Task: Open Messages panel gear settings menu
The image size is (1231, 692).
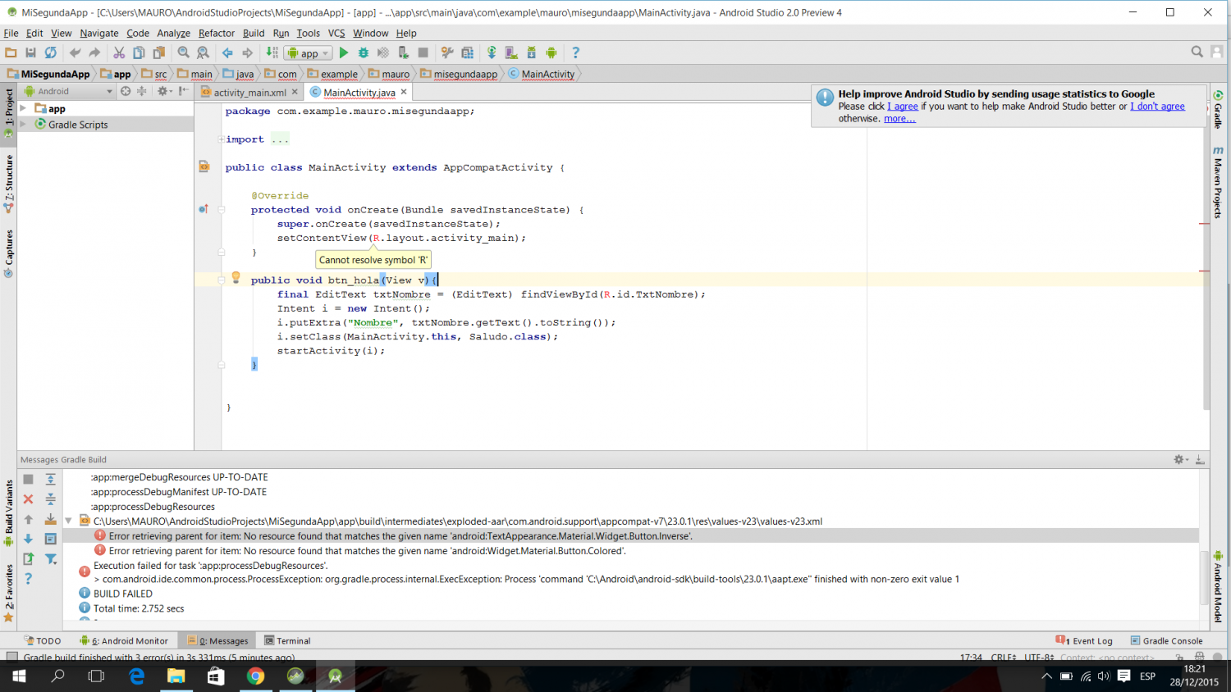Action: coord(1181,459)
